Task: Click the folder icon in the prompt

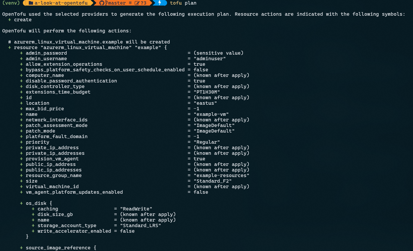Action: 31,3
